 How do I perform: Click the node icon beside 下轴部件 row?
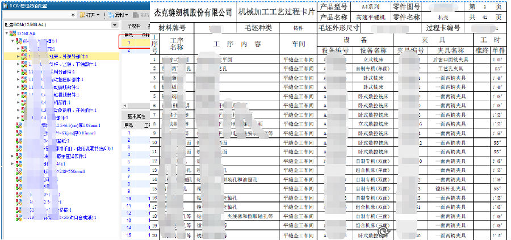pos(25,64)
